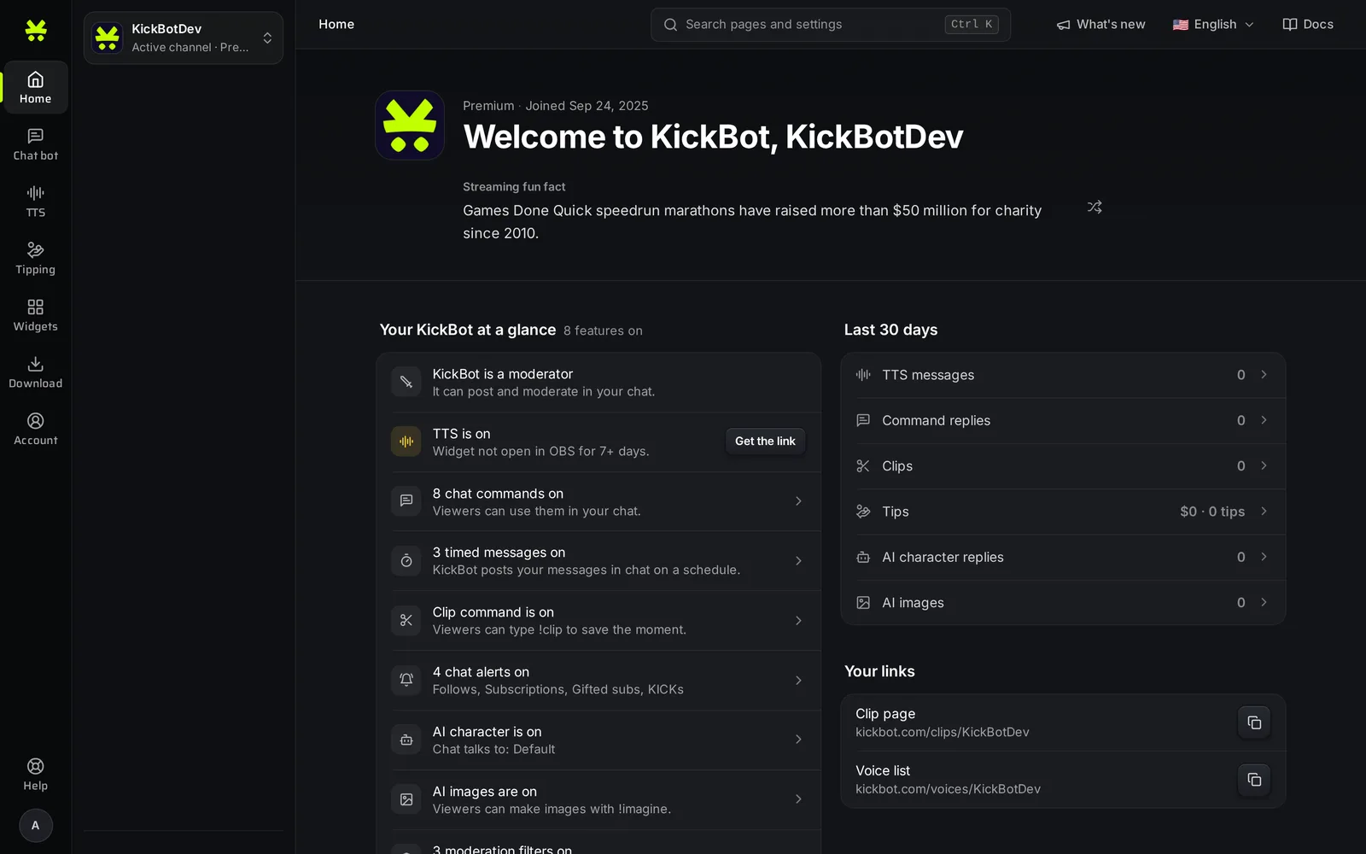Click the Home breadcrumb title

tap(336, 25)
